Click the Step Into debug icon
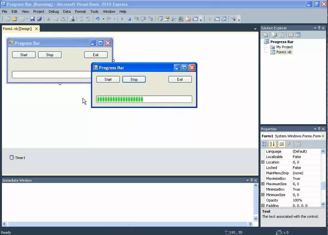The width and height of the screenshot is (328, 235). 137,19
